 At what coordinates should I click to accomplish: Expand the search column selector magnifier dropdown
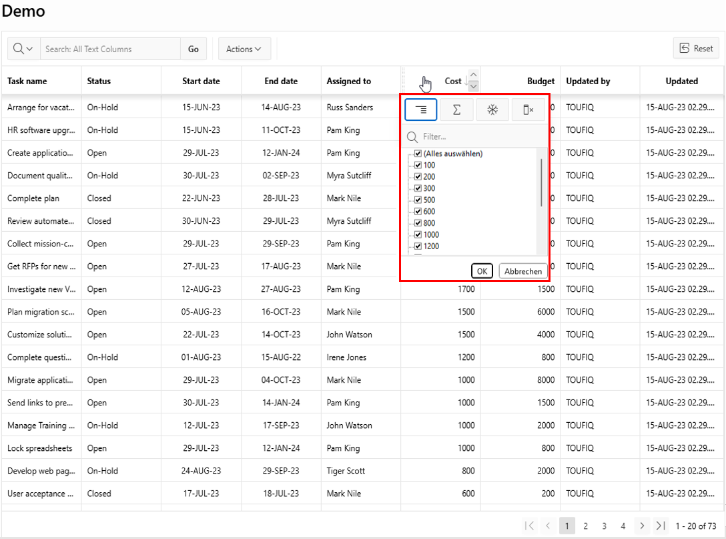(23, 49)
